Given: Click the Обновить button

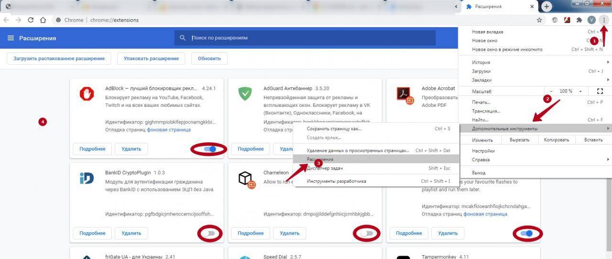Looking at the screenshot, I should click(209, 59).
